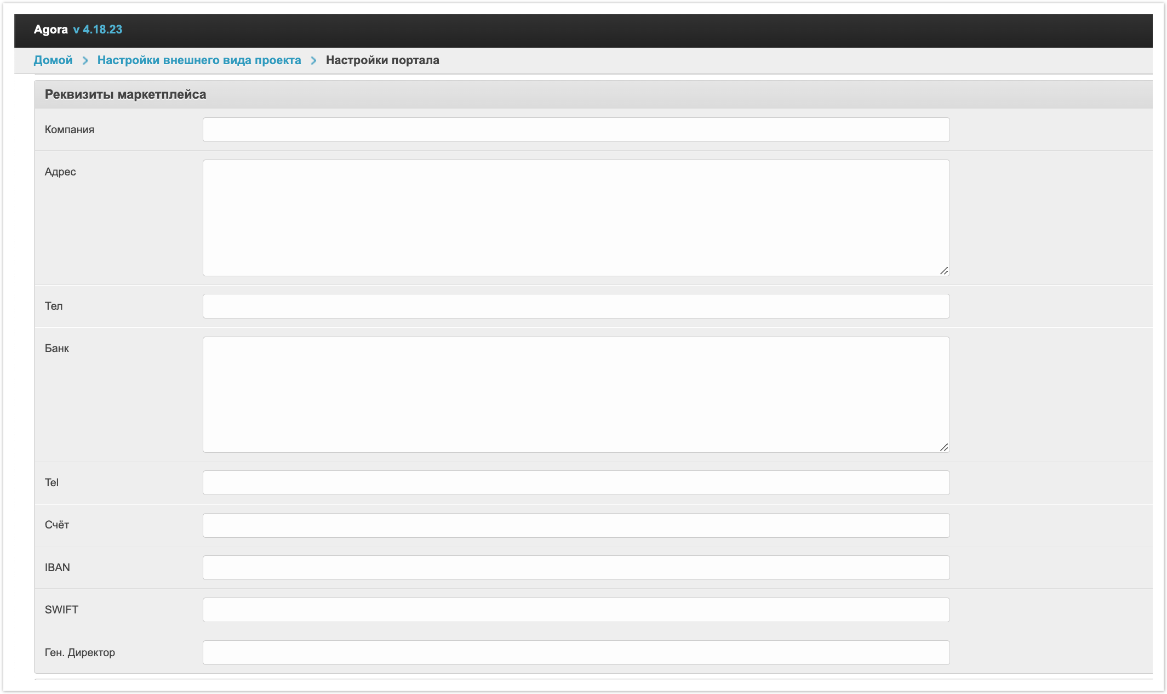Viewport: 1167px width, 694px height.
Task: Click the Компания field label
Action: coord(70,130)
